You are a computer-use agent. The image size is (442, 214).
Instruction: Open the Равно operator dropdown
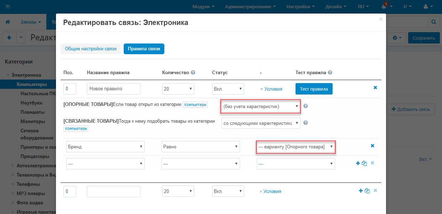201,147
